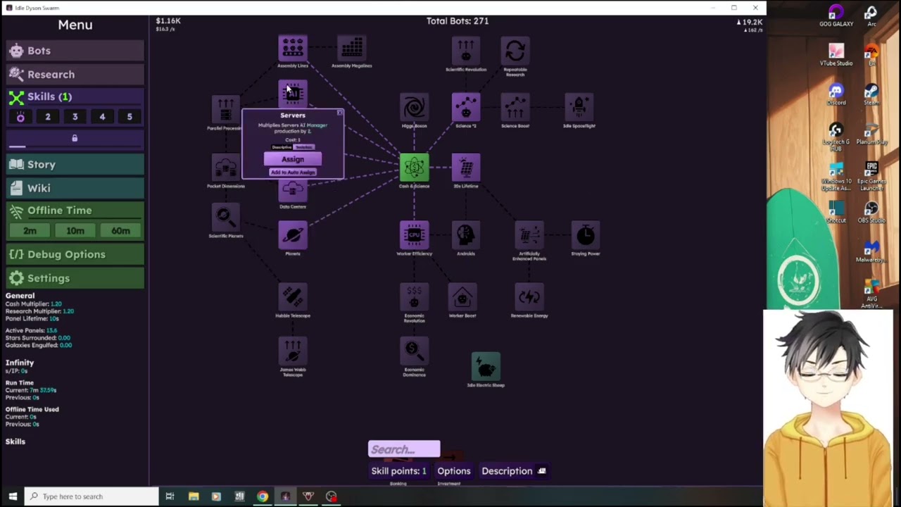The height and width of the screenshot is (507, 901).
Task: Select the Science Boost skill node
Action: [x=515, y=108]
